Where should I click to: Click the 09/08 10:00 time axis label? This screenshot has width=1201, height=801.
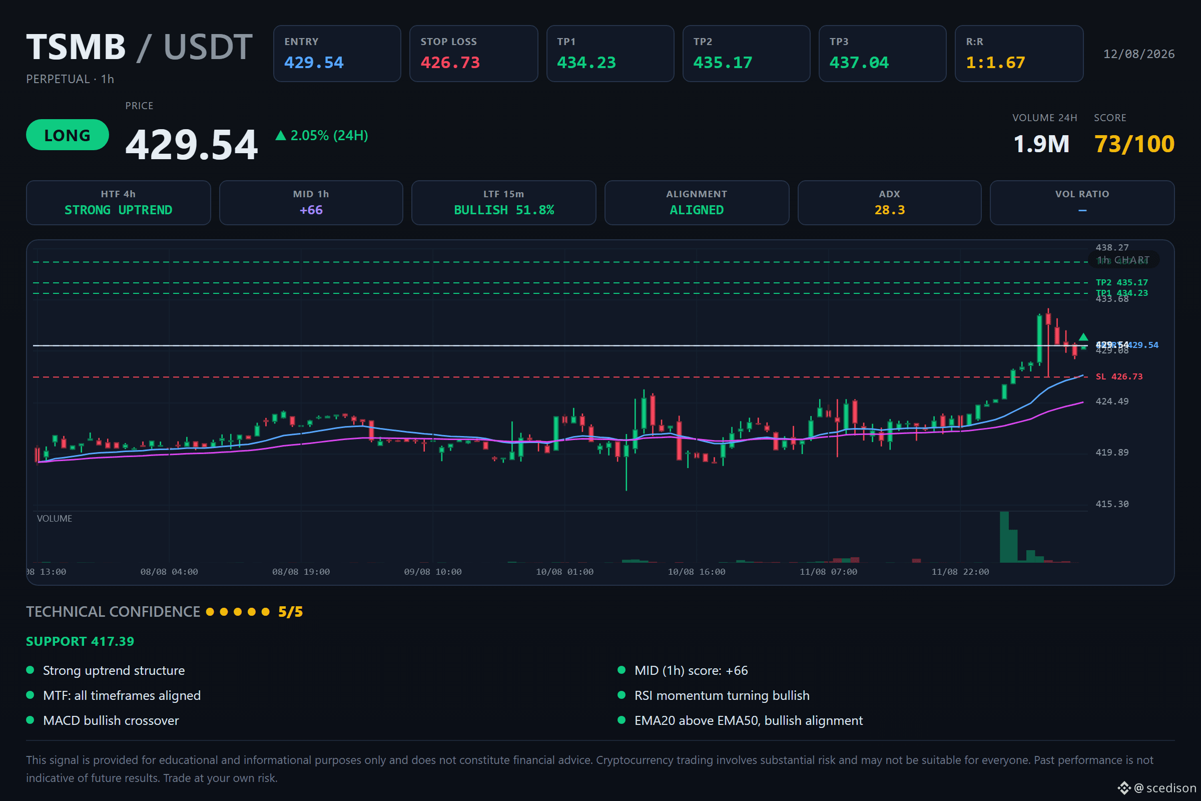432,572
